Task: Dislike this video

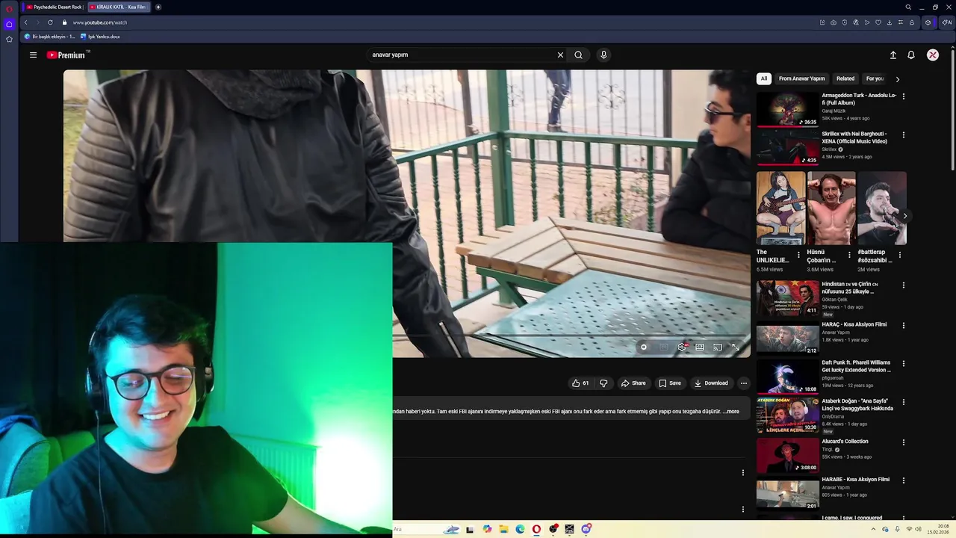Action: (x=603, y=383)
